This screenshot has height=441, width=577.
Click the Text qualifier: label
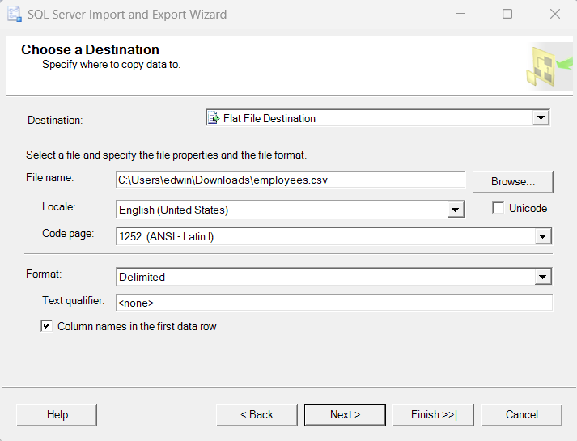[73, 300]
